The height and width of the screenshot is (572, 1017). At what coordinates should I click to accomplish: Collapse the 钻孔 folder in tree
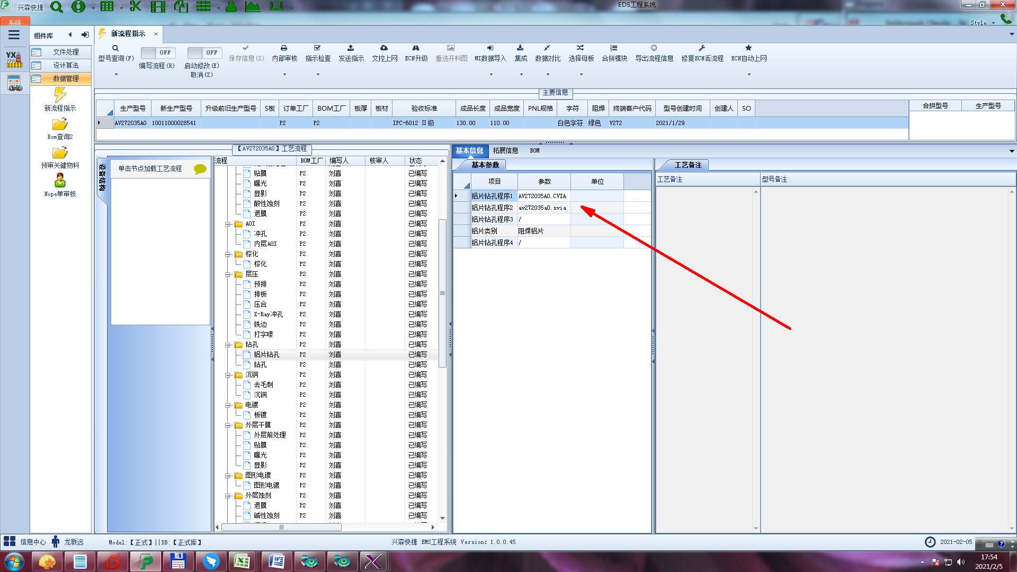pyautogui.click(x=228, y=345)
